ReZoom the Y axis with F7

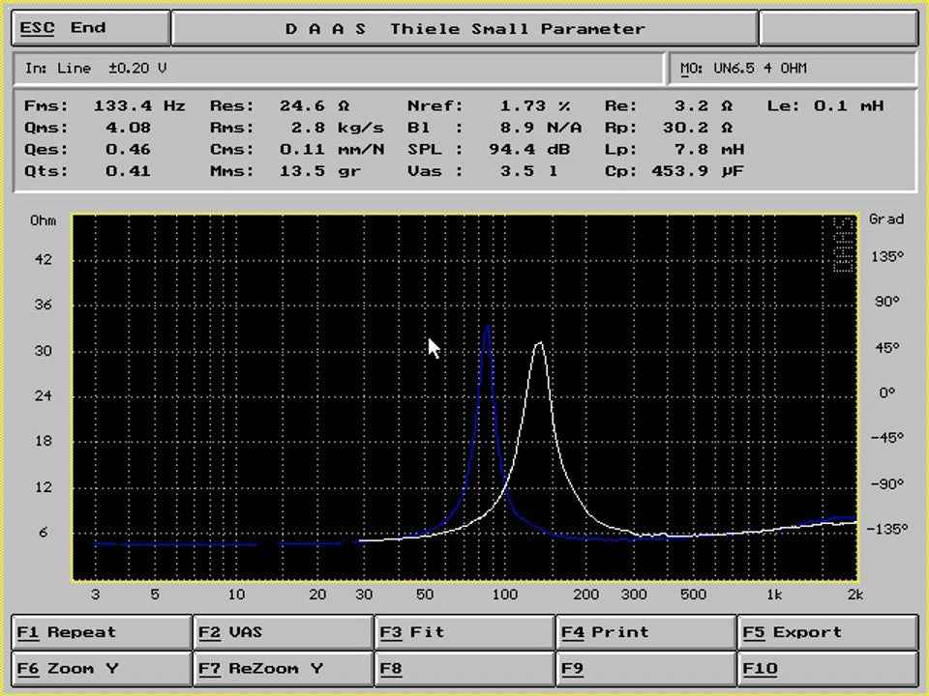tap(283, 668)
